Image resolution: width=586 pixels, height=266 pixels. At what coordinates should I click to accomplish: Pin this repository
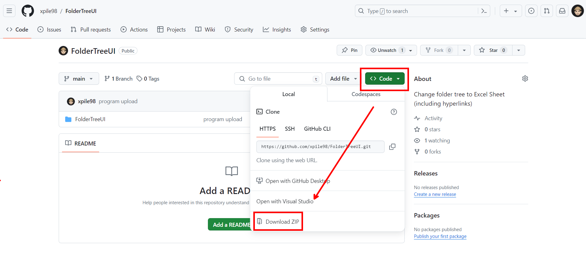point(349,50)
